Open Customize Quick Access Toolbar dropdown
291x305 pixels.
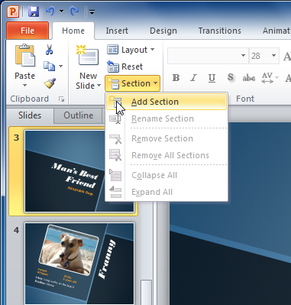point(92,11)
